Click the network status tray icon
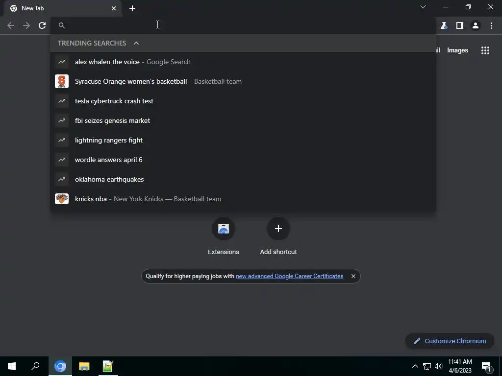 click(427, 366)
